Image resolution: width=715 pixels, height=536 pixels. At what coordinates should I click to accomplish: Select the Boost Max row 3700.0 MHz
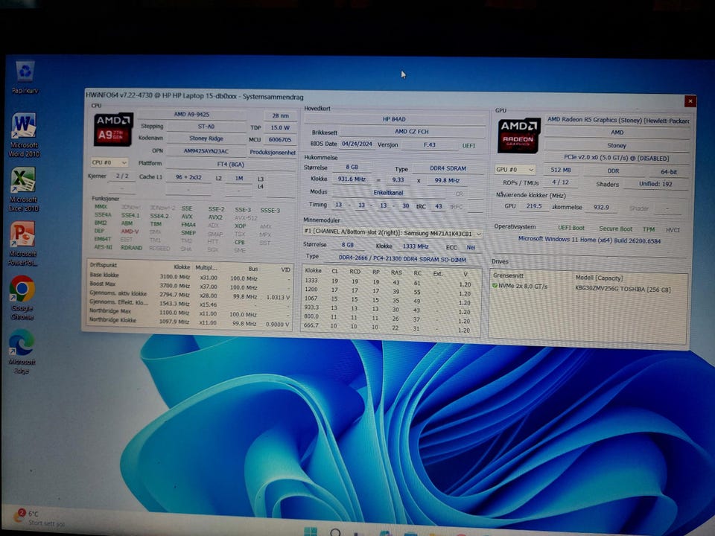[189, 286]
